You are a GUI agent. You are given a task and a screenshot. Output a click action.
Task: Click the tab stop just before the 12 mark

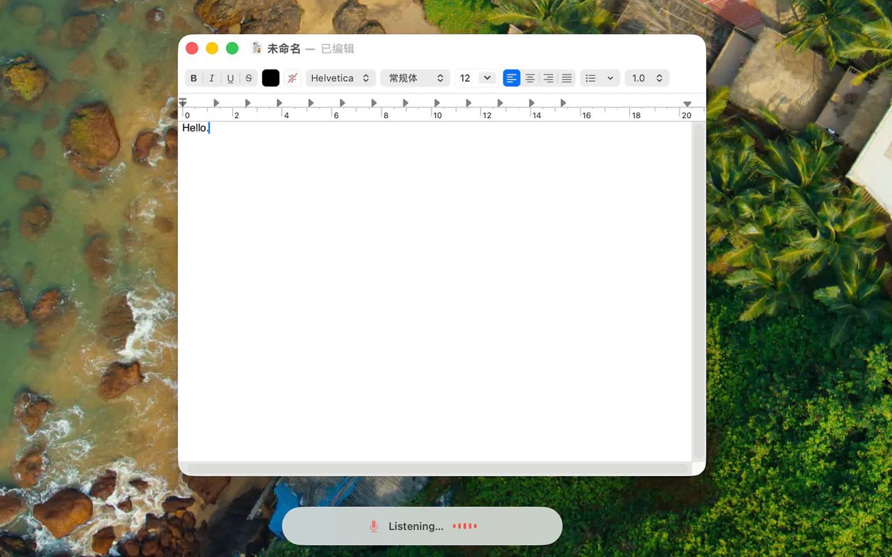pyautogui.click(x=469, y=103)
